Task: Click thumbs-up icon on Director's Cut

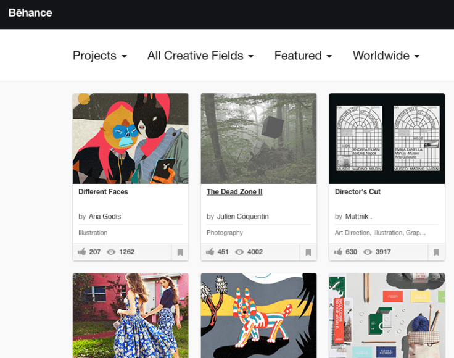Action: pos(338,252)
